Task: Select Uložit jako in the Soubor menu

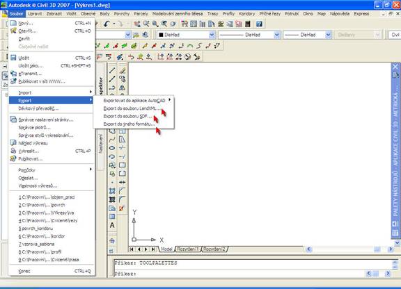Action: coord(52,65)
